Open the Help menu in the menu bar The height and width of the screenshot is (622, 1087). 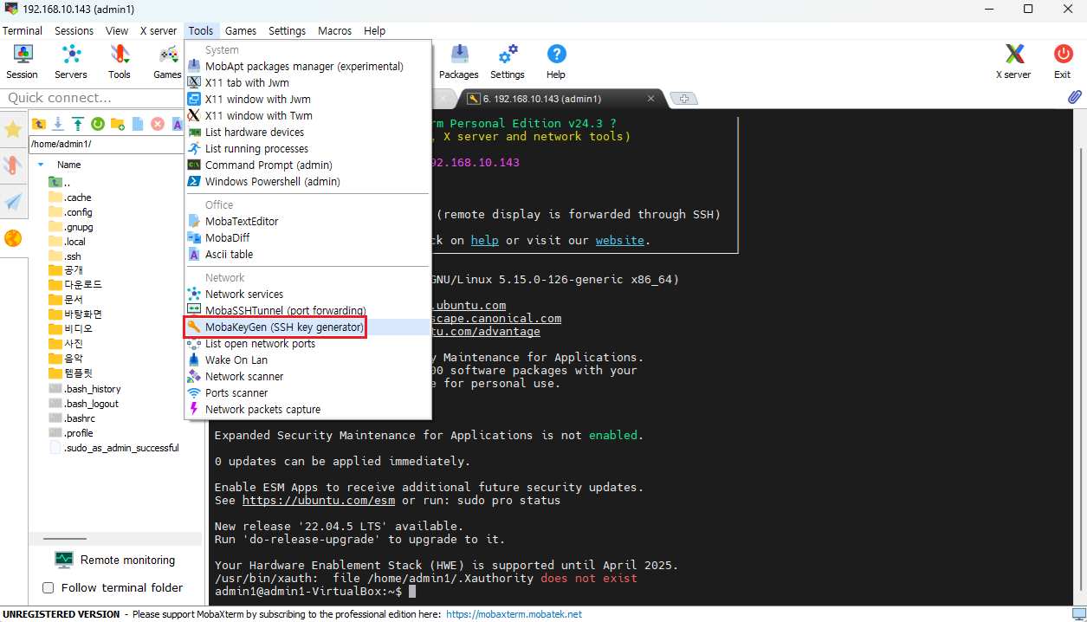[x=374, y=30]
